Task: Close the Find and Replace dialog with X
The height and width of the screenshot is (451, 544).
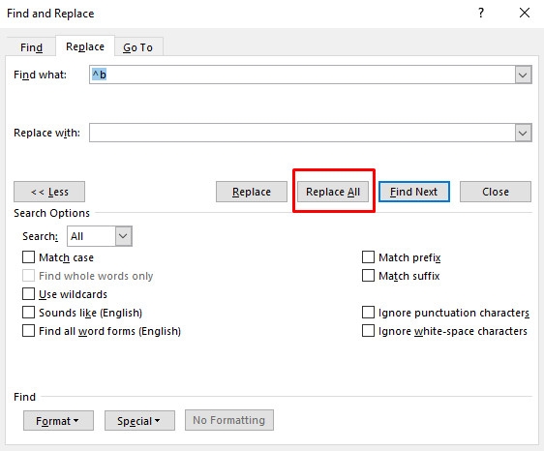Action: (525, 14)
